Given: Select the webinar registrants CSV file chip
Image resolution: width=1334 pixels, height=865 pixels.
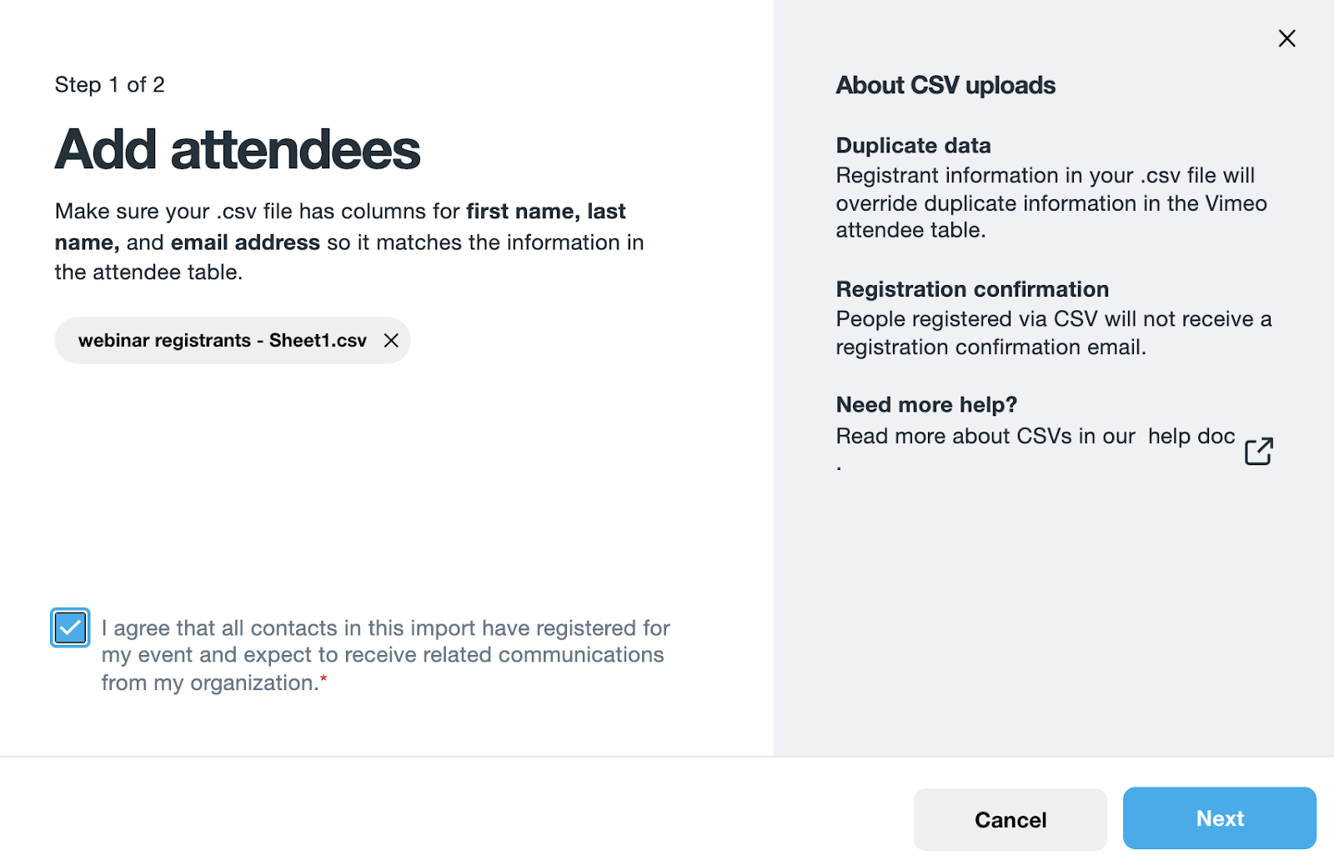Looking at the screenshot, I should pyautogui.click(x=222, y=340).
